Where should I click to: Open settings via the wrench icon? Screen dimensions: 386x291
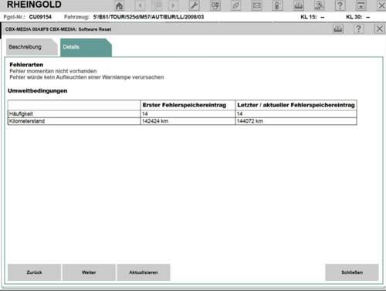194,5
